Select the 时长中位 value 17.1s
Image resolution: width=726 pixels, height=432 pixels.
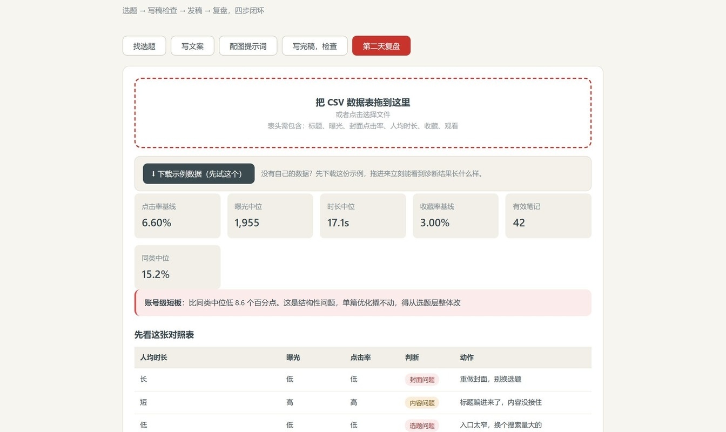click(x=338, y=222)
